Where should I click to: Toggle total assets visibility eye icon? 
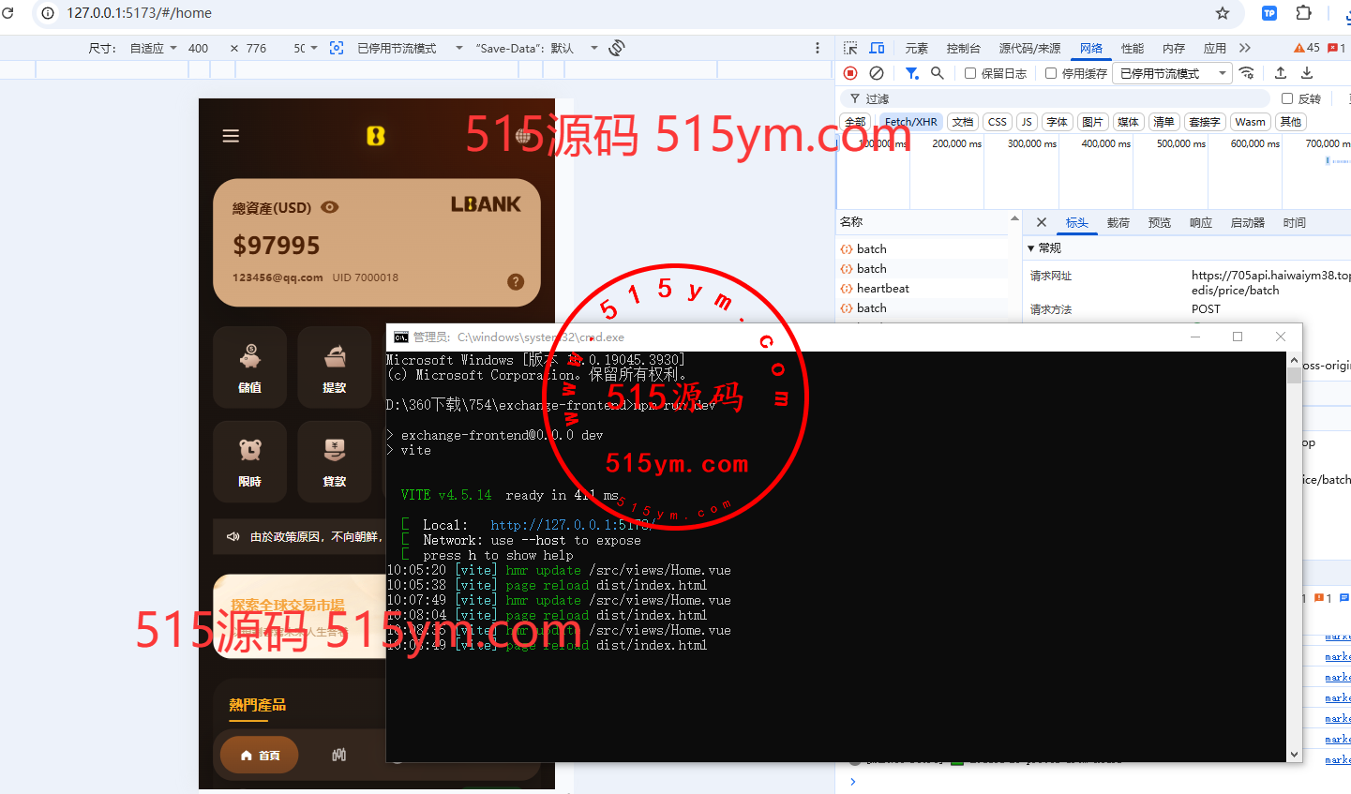(x=330, y=207)
